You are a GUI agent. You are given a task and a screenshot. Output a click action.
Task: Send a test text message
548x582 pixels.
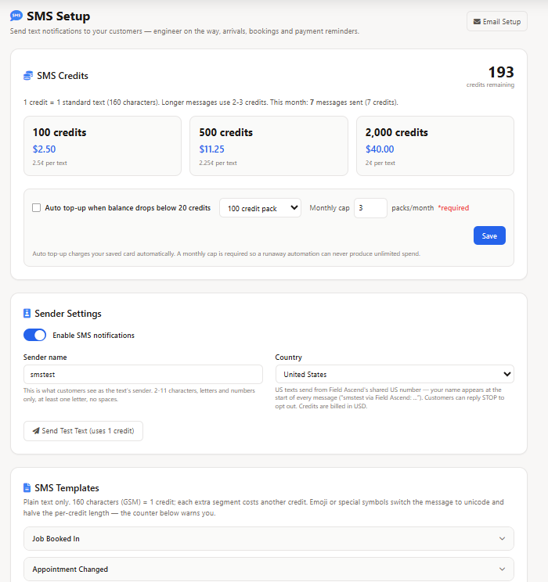(83, 430)
